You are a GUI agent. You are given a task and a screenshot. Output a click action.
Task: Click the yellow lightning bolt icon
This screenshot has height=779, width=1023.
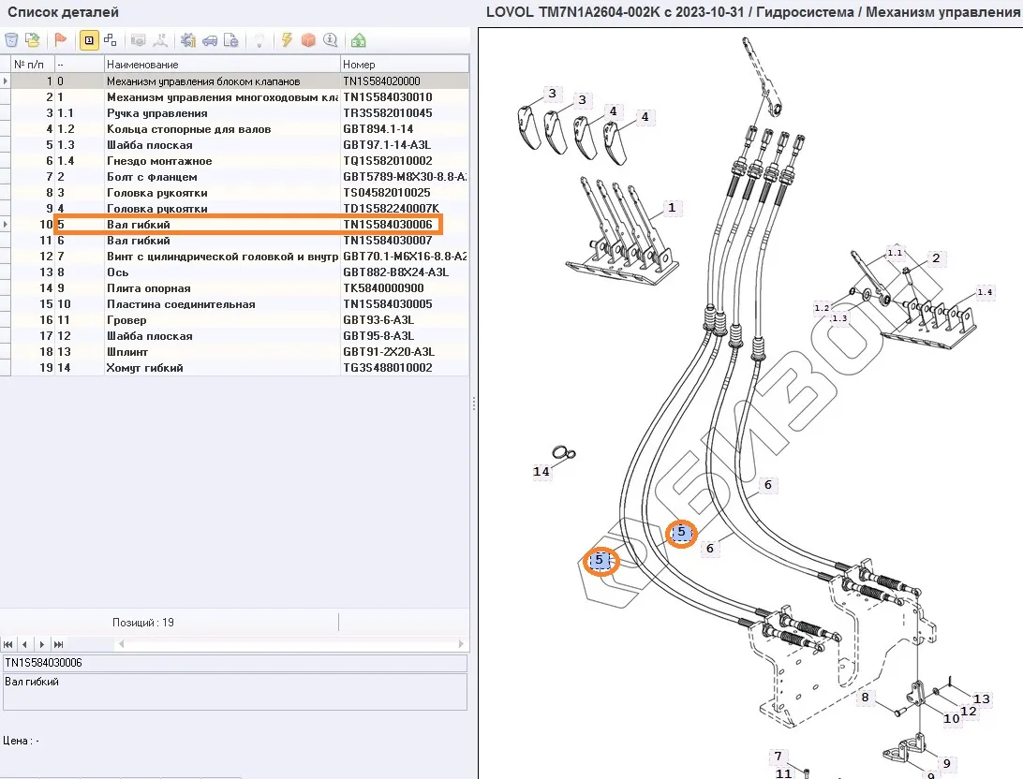click(287, 40)
